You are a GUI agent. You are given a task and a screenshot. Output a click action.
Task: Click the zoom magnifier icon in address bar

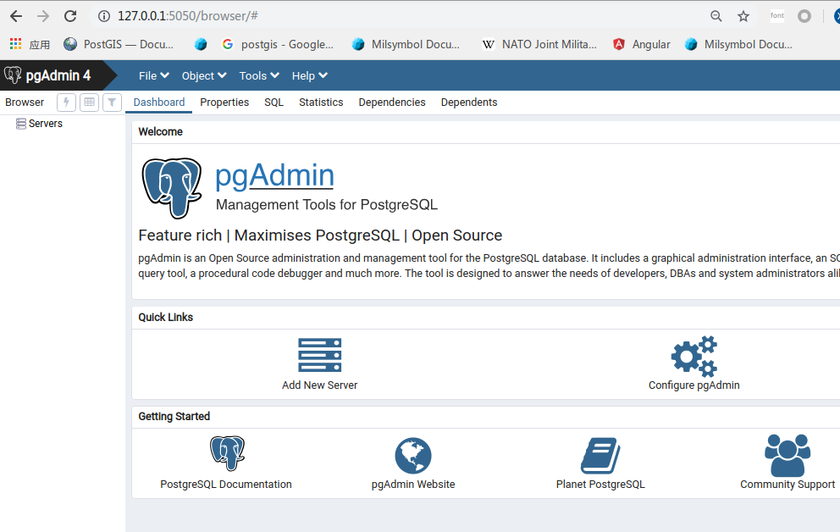point(716,16)
